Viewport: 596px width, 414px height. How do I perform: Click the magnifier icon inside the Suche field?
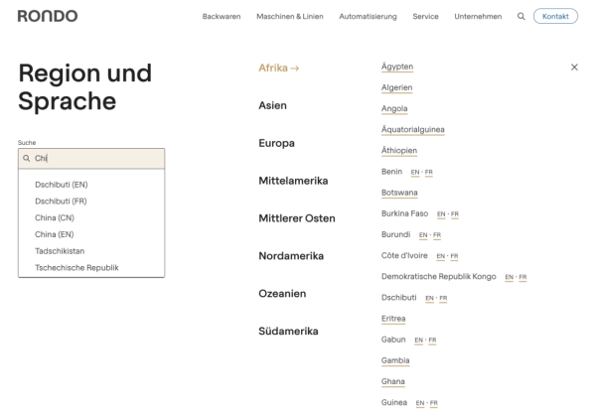coord(26,159)
